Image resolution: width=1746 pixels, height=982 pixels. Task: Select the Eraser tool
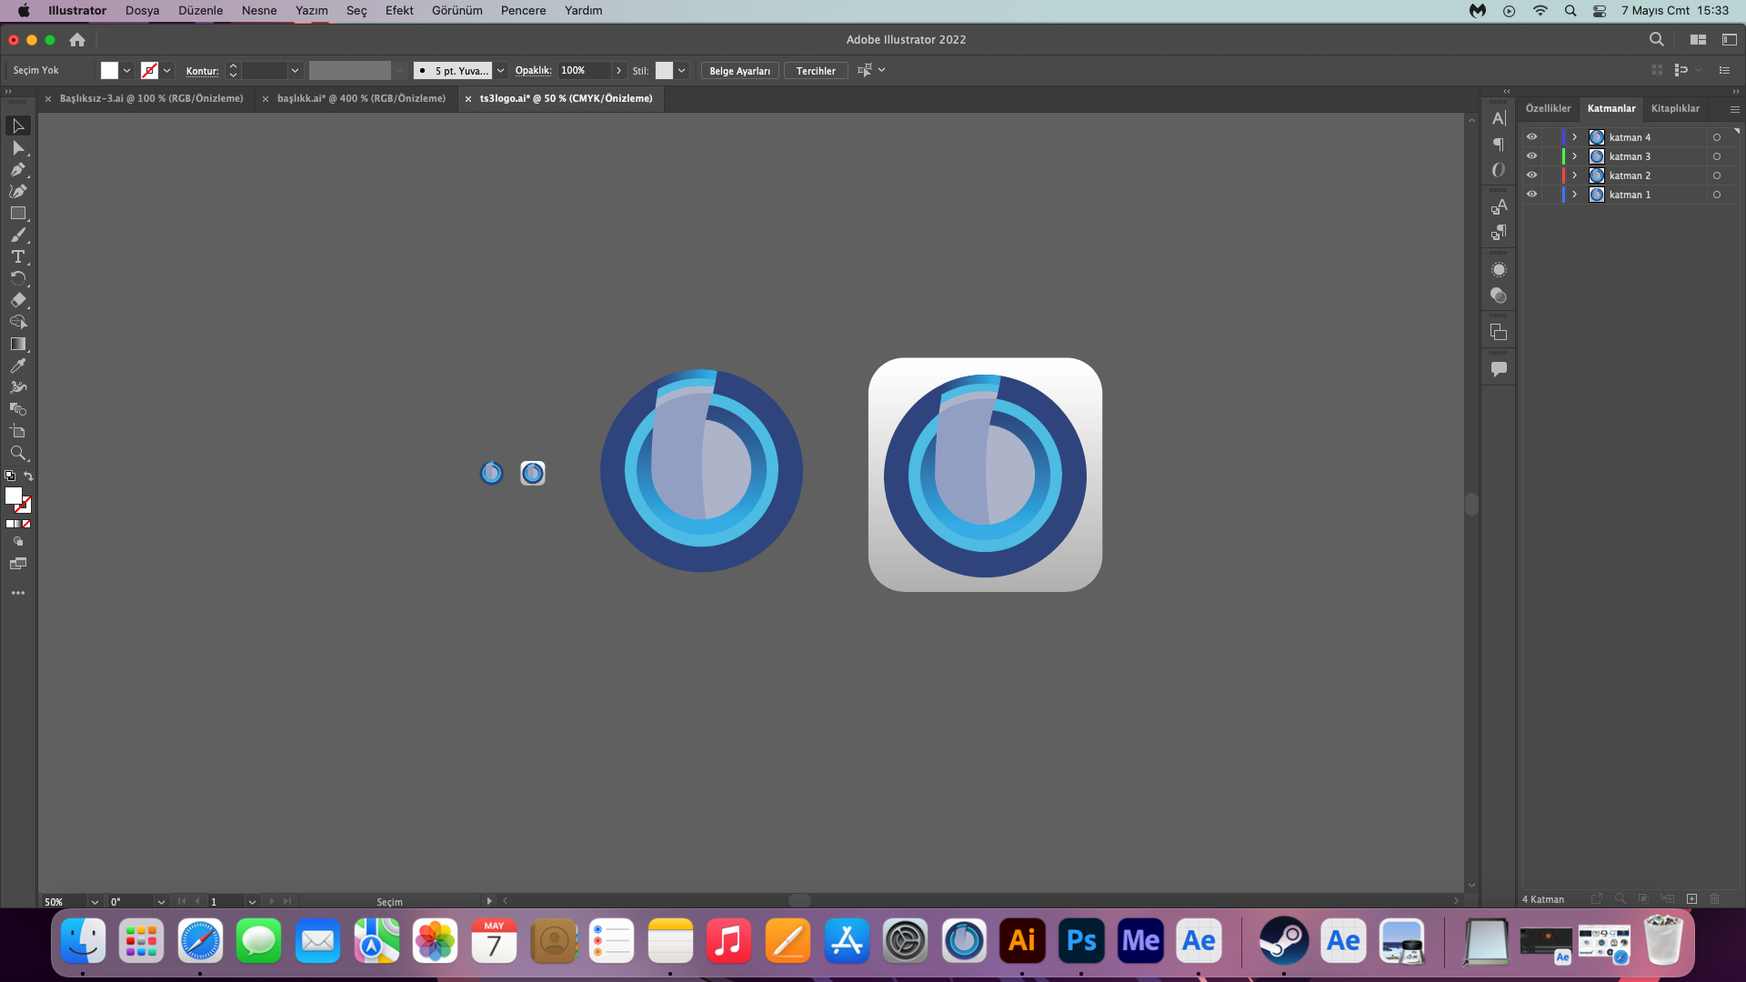(18, 300)
